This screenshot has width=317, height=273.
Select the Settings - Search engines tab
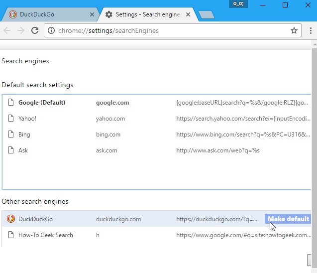click(x=148, y=14)
